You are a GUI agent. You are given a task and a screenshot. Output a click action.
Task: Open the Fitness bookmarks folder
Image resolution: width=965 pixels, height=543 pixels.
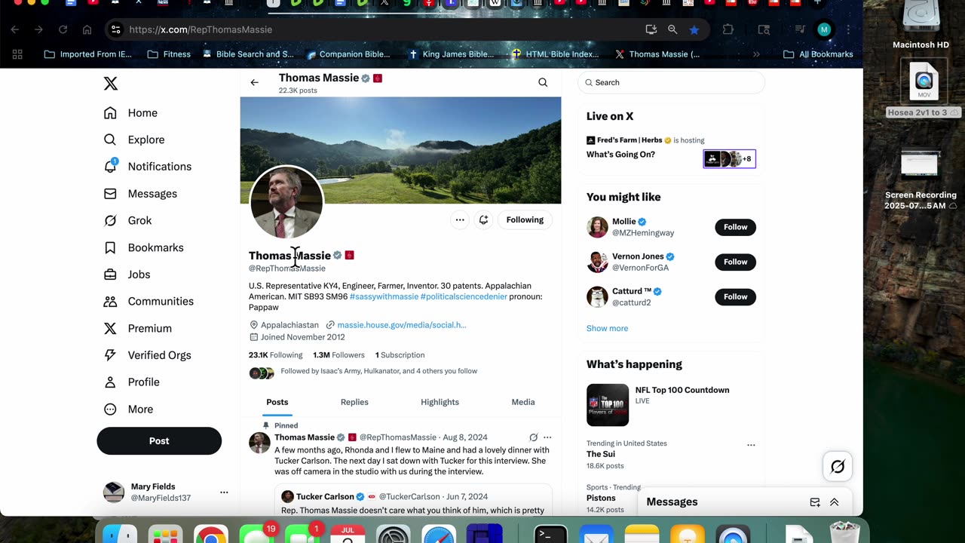(169, 54)
